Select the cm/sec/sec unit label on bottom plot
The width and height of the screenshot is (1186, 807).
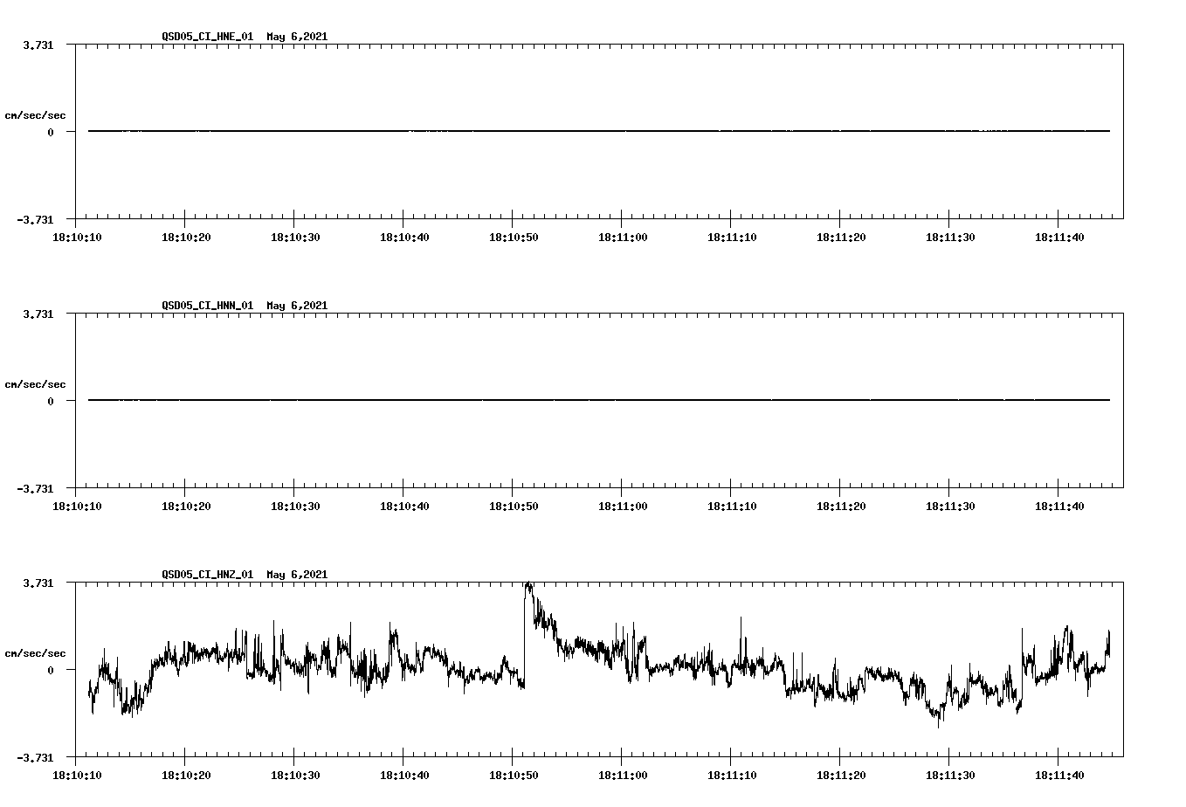36,652
